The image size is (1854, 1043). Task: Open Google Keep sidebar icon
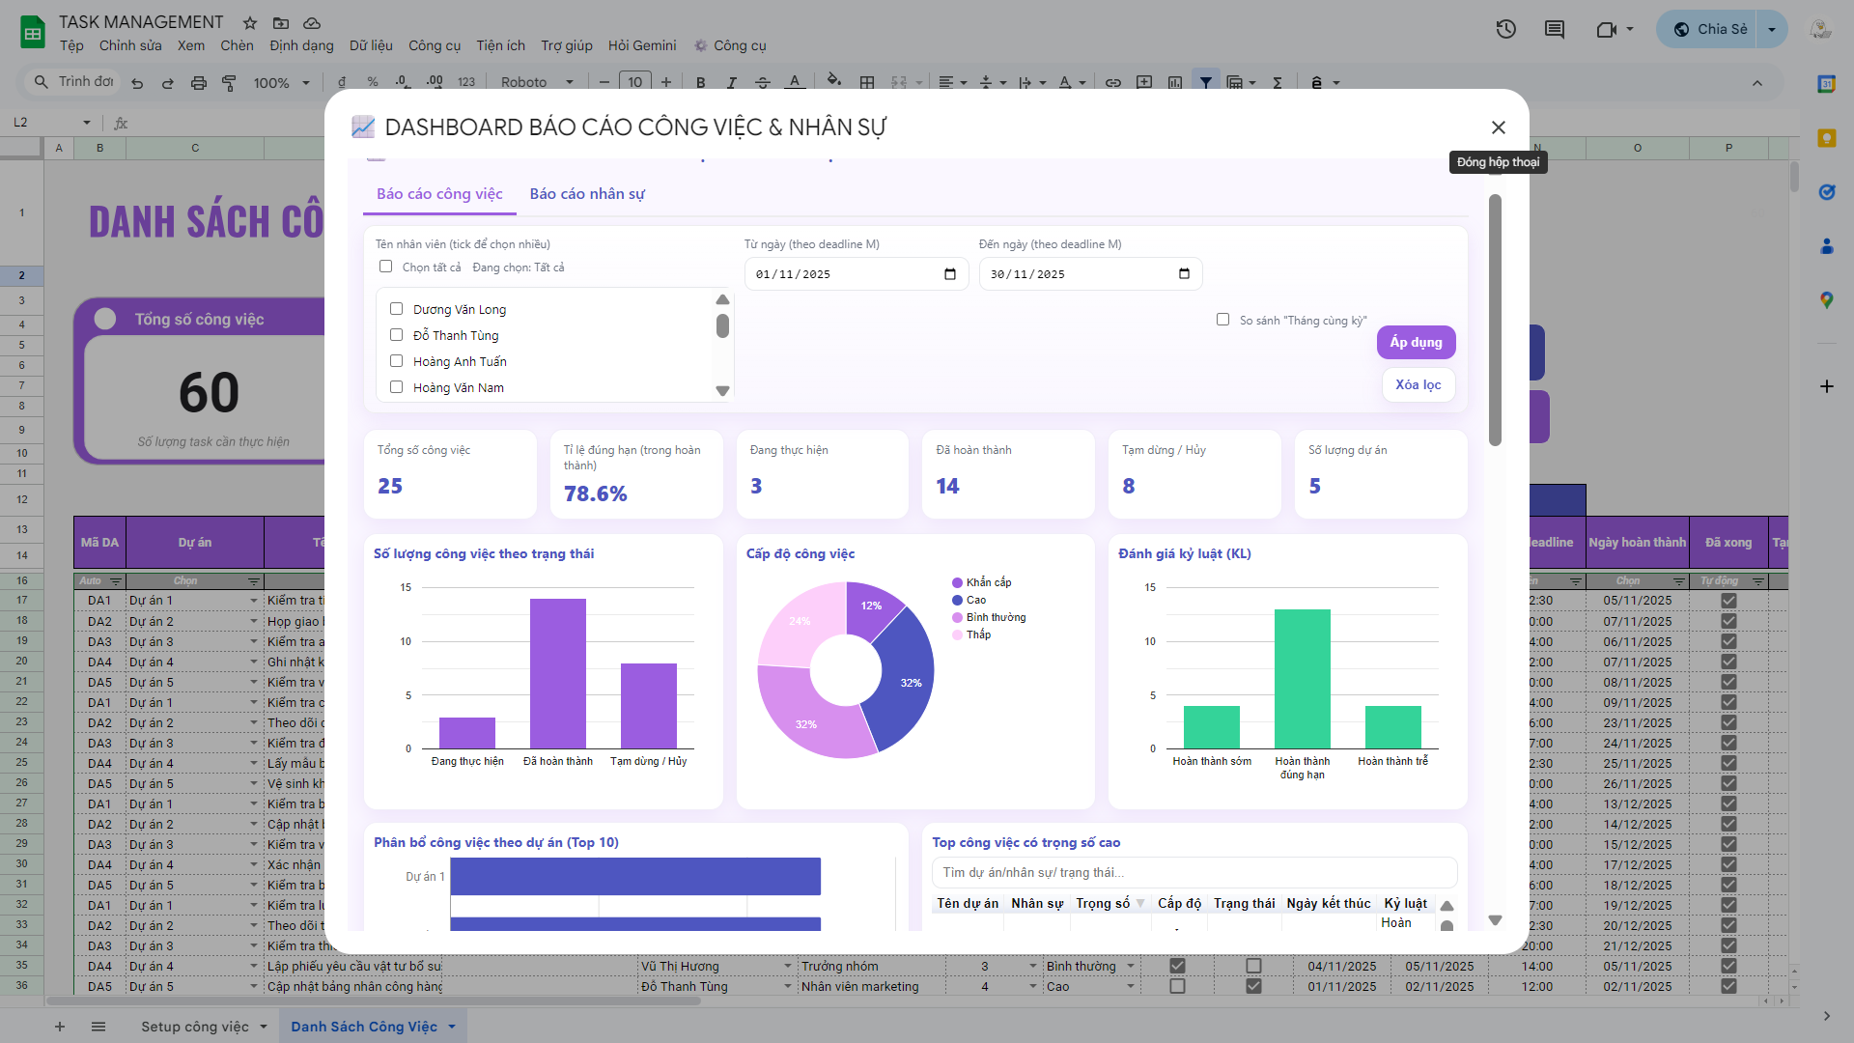coord(1826,138)
